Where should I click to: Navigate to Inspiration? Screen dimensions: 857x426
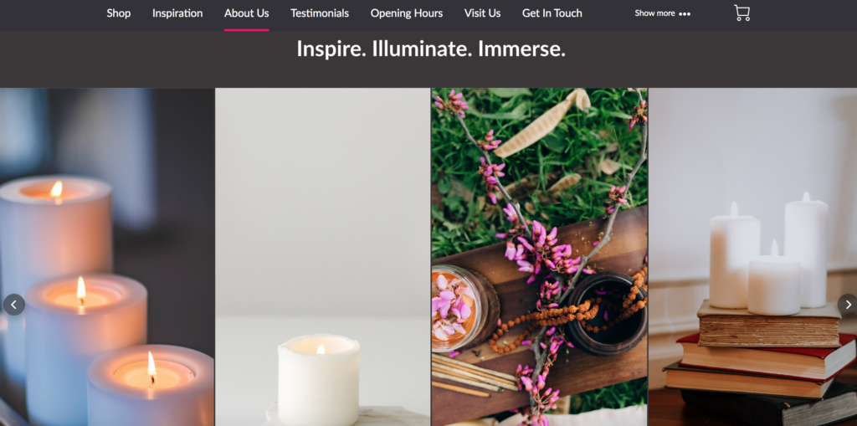coord(177,13)
